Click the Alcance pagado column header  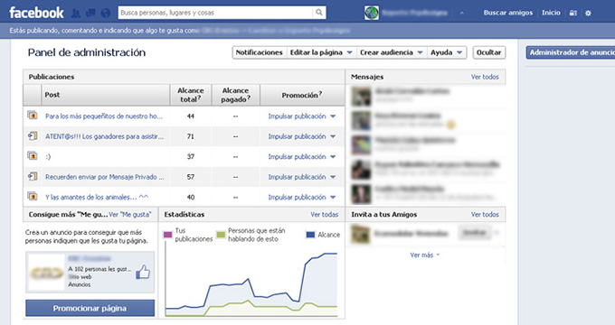(235, 95)
